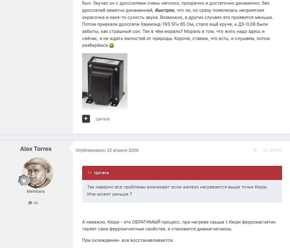The width and height of the screenshot is (290, 248).
Task: Click the bold italic word быстрее
Action: pyautogui.click(x=165, y=10)
